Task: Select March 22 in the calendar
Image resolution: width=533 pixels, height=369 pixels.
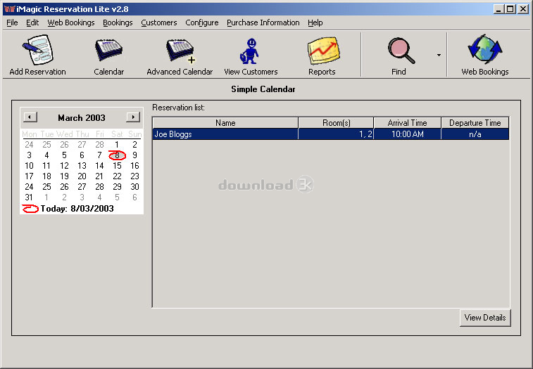Action: [x=118, y=176]
